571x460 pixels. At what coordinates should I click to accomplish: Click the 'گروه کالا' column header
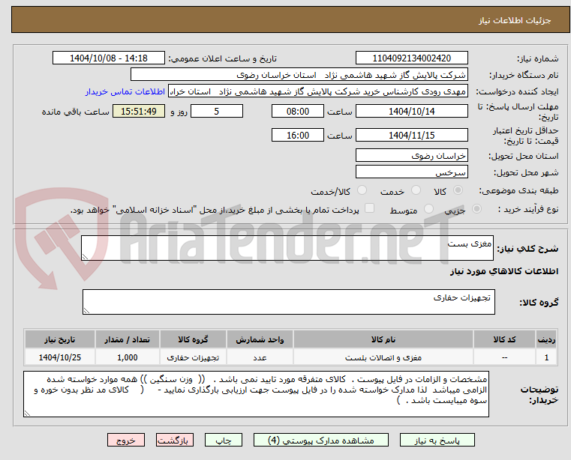[x=193, y=339]
